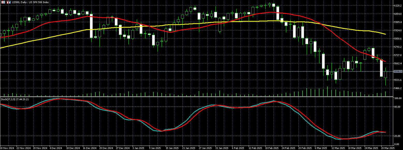Click the 28 Mar 2025 date label
This screenshot has height=150, width=403.
coord(387,148)
